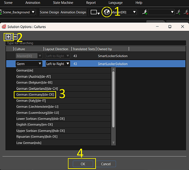Close the Solution Options dialog
The height and width of the screenshot is (170, 189).
click(x=183, y=27)
